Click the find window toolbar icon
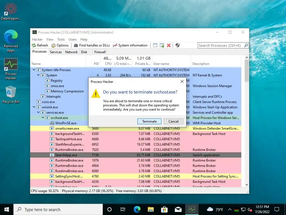 pyautogui.click(x=155, y=45)
